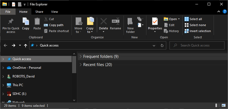Click History in the Open group

[x=171, y=31]
